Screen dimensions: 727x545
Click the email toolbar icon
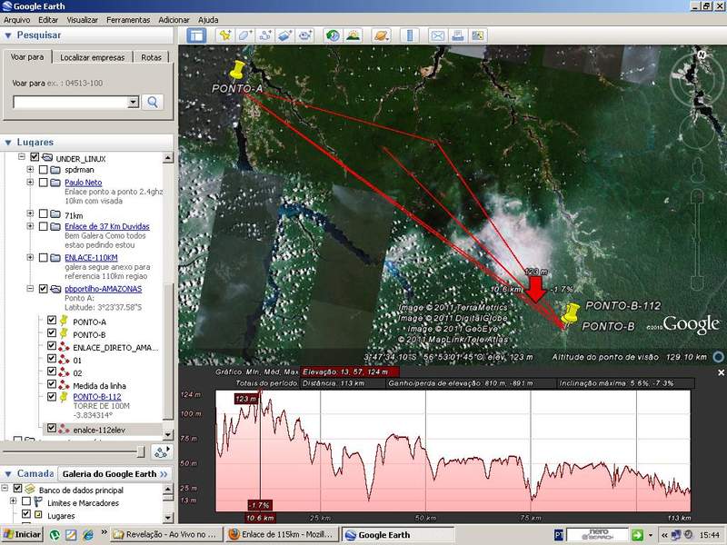click(437, 36)
